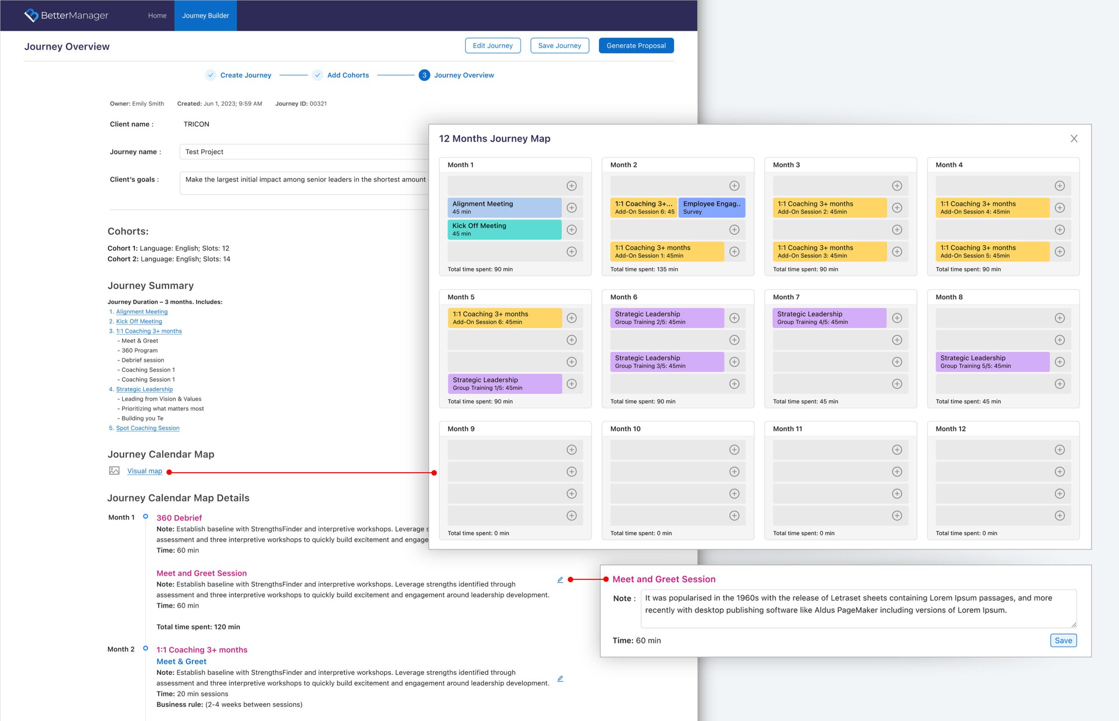Click plus icon in top Month 4 slot
1119x721 pixels.
[x=1060, y=186]
